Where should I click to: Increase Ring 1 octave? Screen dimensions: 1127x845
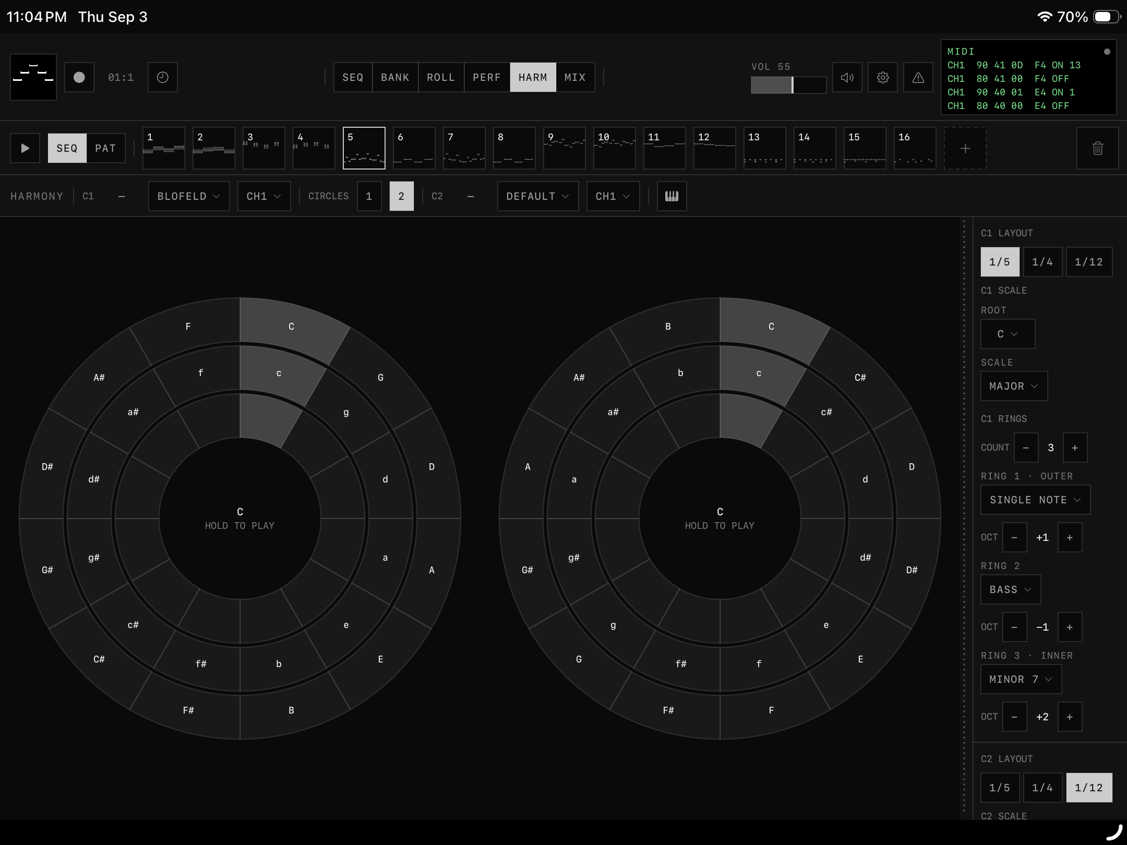point(1070,537)
